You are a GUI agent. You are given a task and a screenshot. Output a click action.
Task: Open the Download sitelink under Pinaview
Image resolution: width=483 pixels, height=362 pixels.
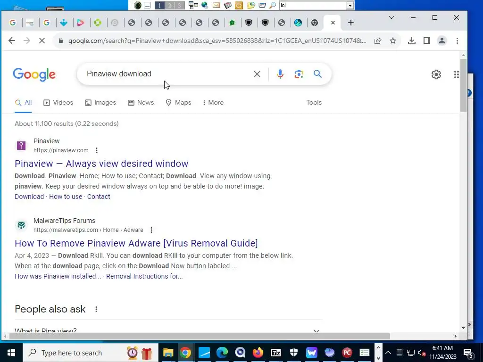click(x=29, y=197)
